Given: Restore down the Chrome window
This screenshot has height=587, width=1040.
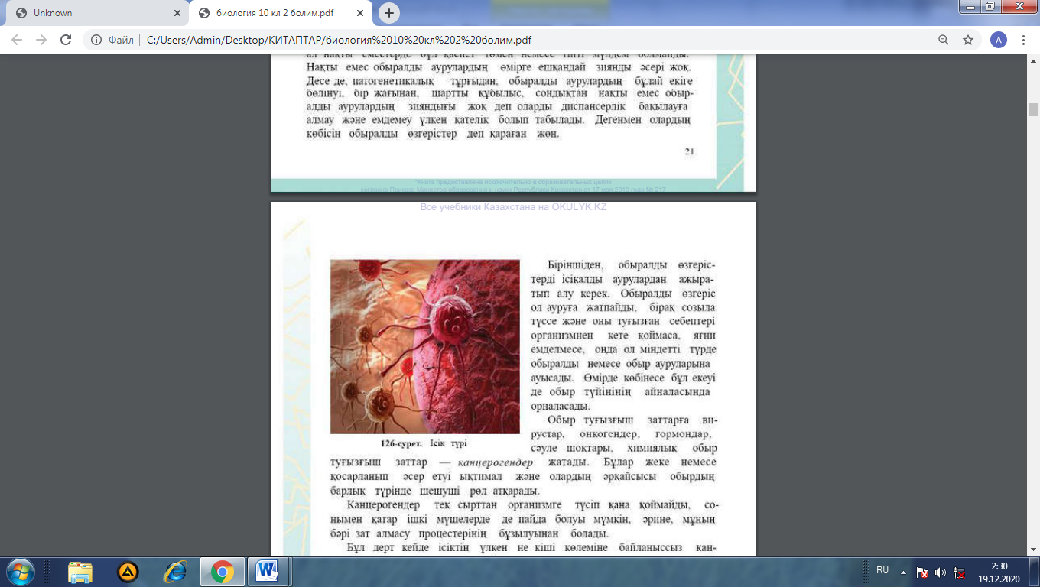Looking at the screenshot, I should pyautogui.click(x=991, y=6).
